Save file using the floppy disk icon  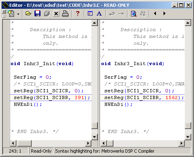point(38,14)
